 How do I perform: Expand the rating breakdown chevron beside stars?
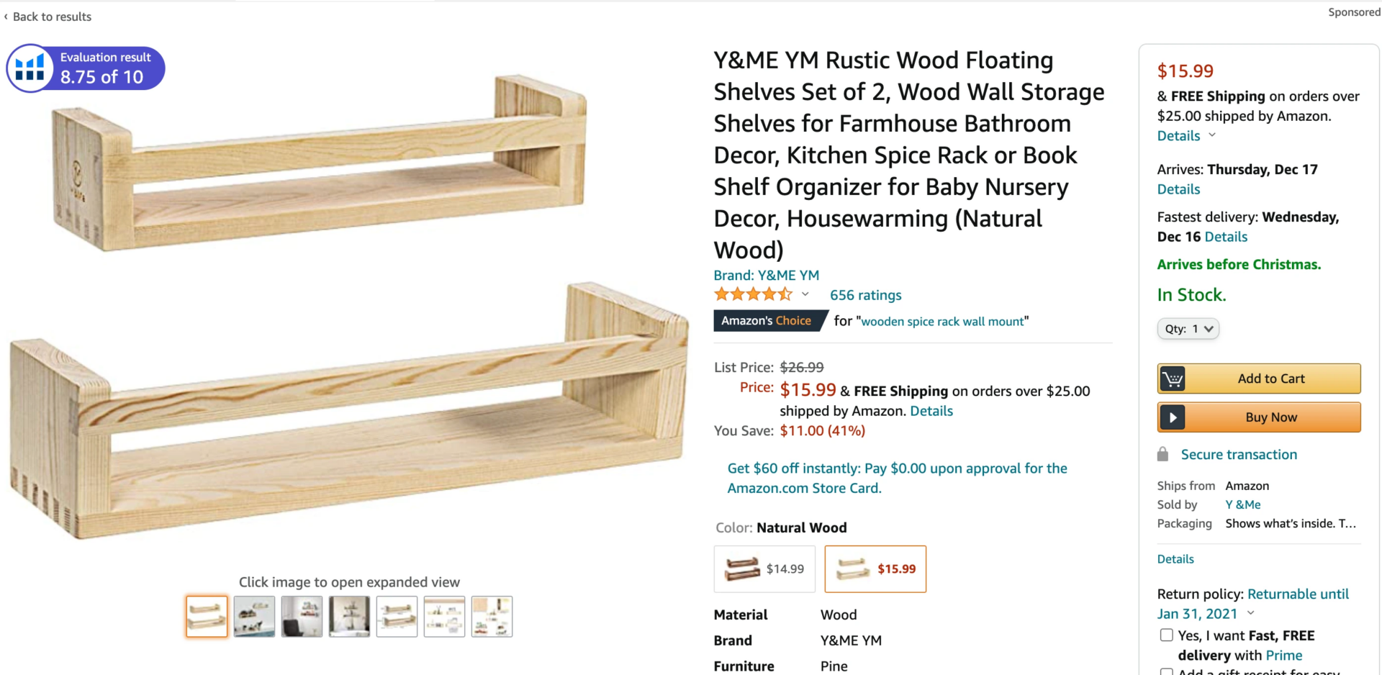[x=805, y=294]
